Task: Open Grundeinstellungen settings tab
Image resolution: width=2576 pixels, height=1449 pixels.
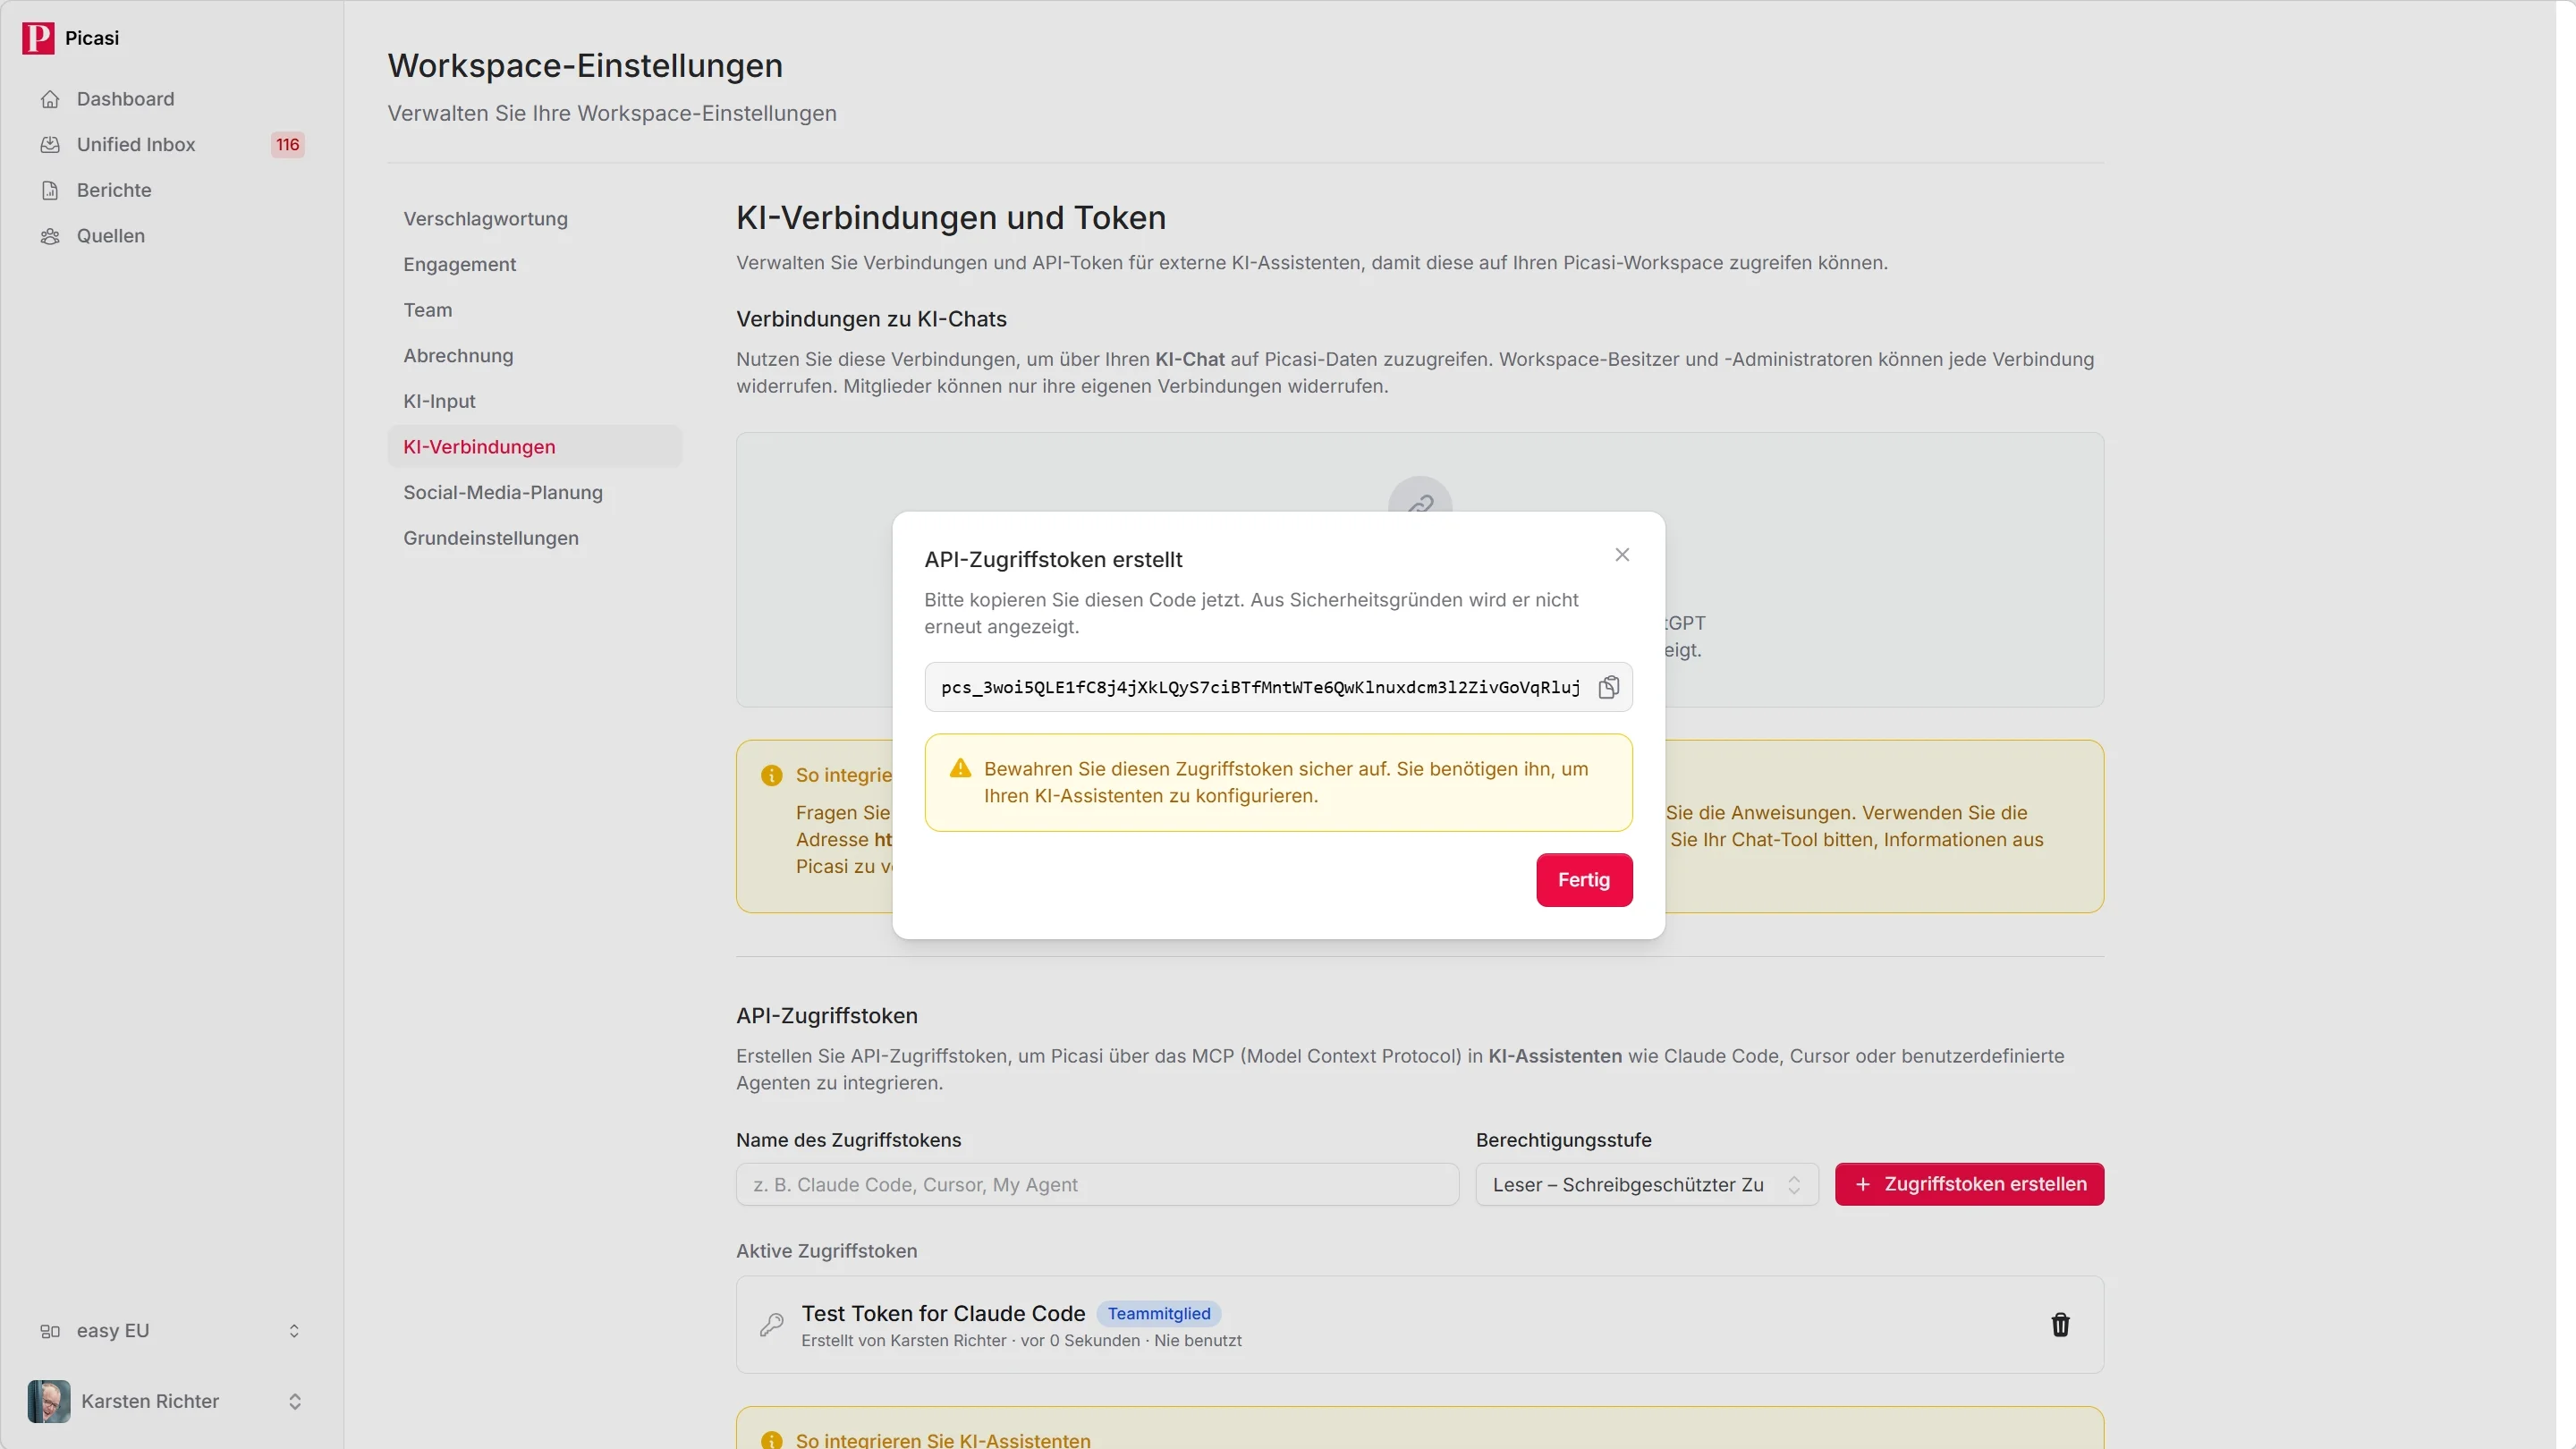Action: 534,538
